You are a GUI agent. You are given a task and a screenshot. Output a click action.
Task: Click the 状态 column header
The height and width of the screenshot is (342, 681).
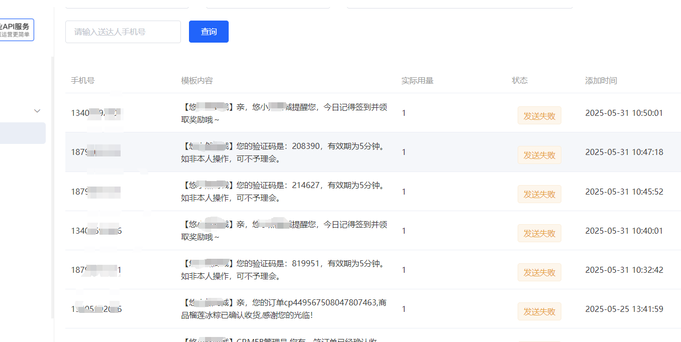click(x=520, y=80)
